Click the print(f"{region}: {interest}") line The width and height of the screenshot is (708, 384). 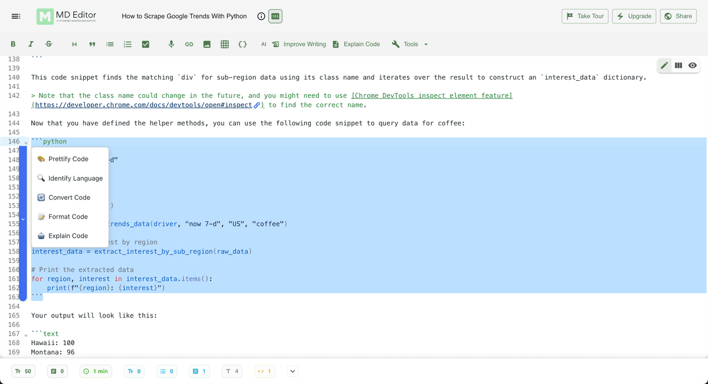[106, 288]
